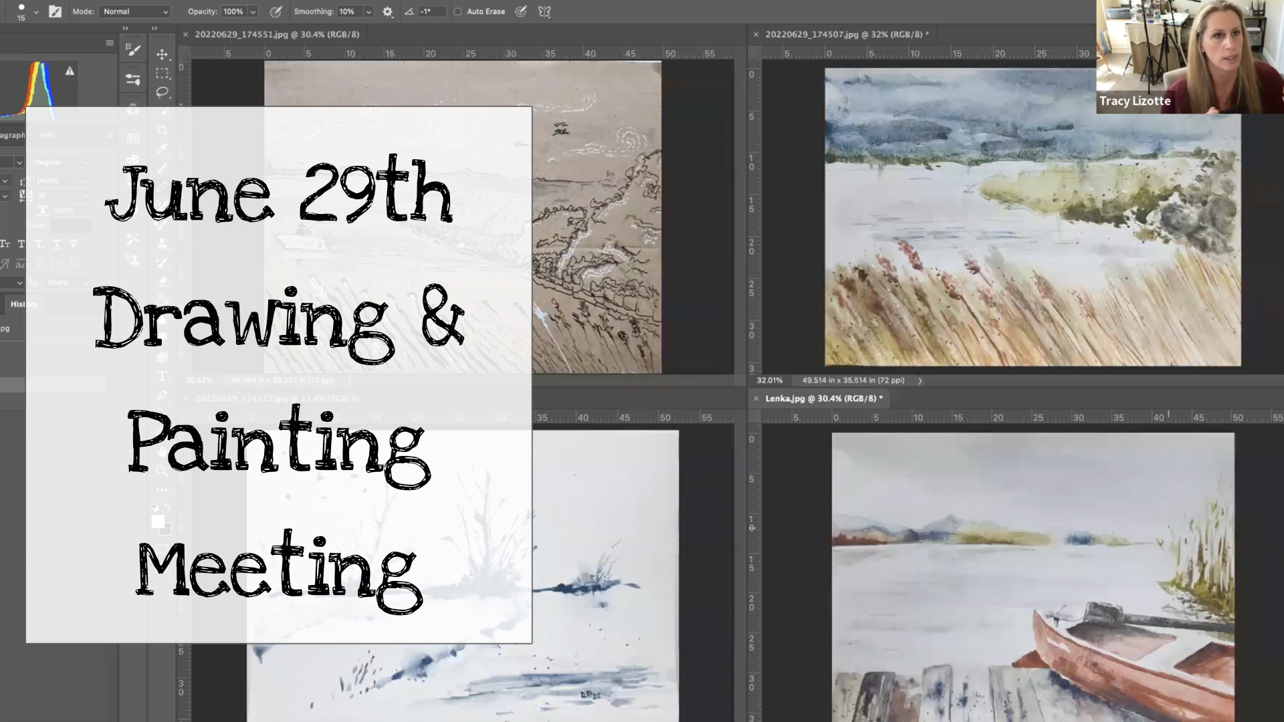Open the status bar info arrow menu

tap(920, 380)
